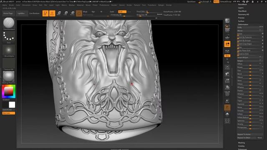Click the L.Sym icon

tap(227, 51)
